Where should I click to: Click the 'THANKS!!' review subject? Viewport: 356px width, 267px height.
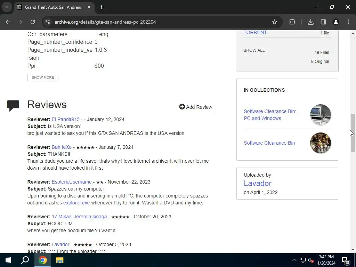point(59,154)
